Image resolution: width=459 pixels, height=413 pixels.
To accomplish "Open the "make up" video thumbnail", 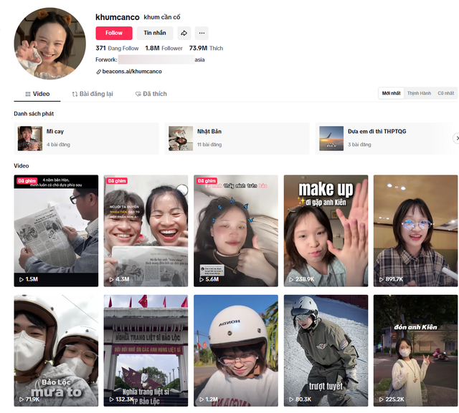I will click(326, 230).
